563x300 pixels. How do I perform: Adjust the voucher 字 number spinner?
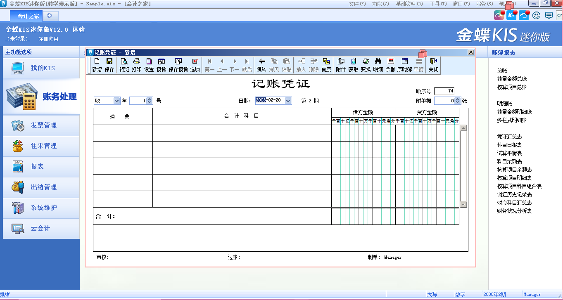pos(150,101)
